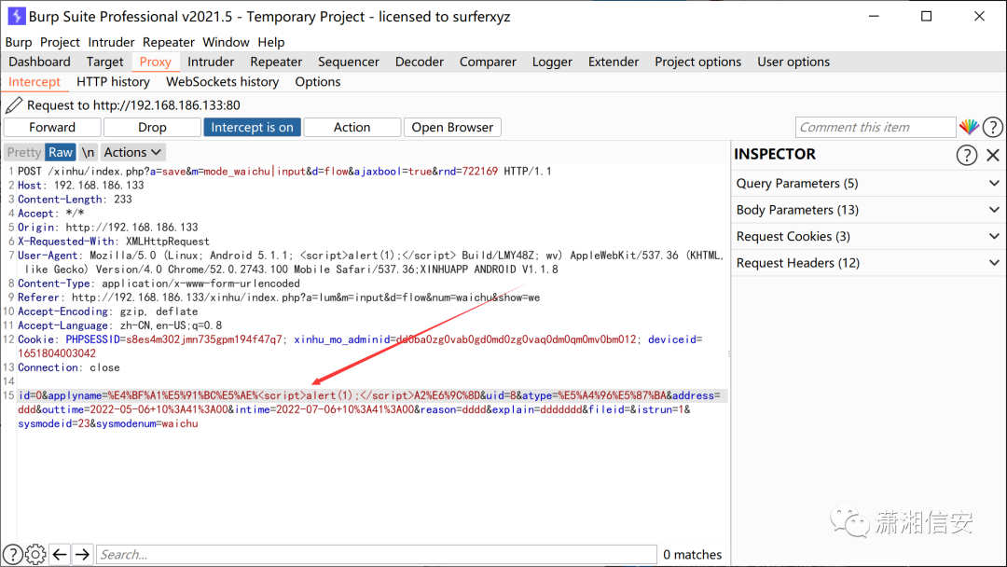Open the Project options tab

(698, 62)
